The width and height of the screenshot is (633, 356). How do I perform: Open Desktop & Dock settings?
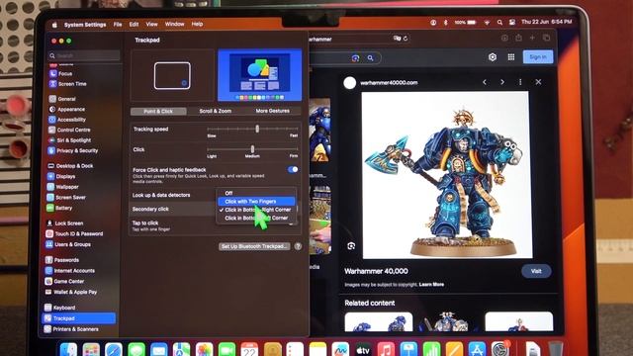pos(70,166)
